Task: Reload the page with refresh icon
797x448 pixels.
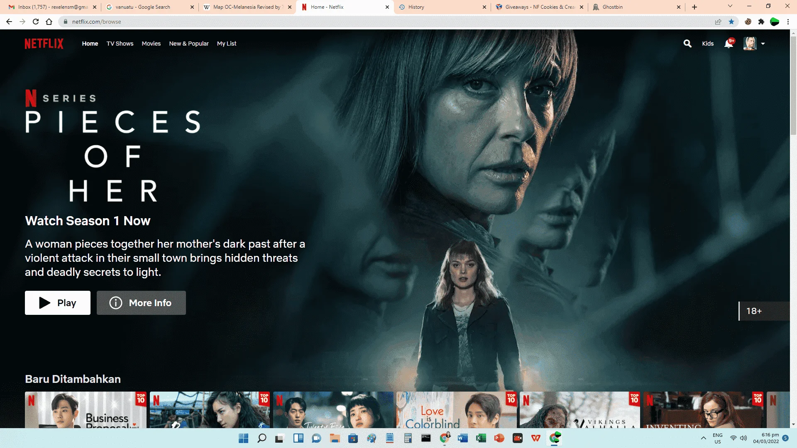Action: 36,22
